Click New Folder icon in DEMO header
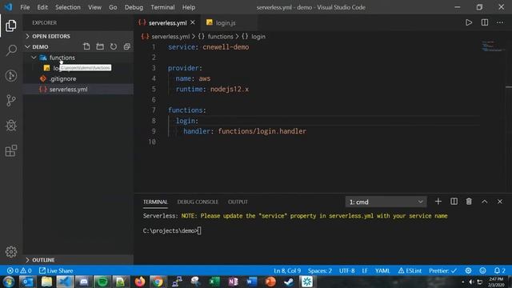Viewport: 512px width, 288px height. 100,46
